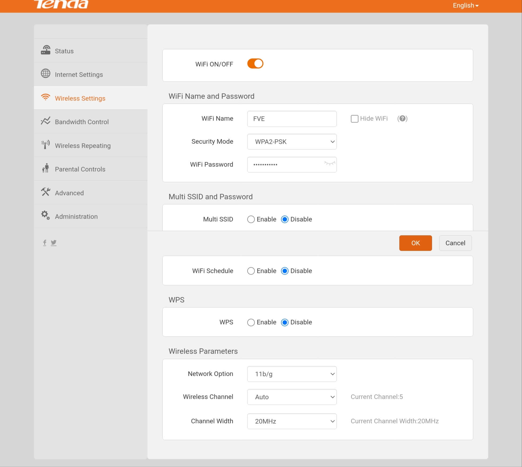Enable the Multi SSID option
This screenshot has height=467, width=522.
point(251,219)
